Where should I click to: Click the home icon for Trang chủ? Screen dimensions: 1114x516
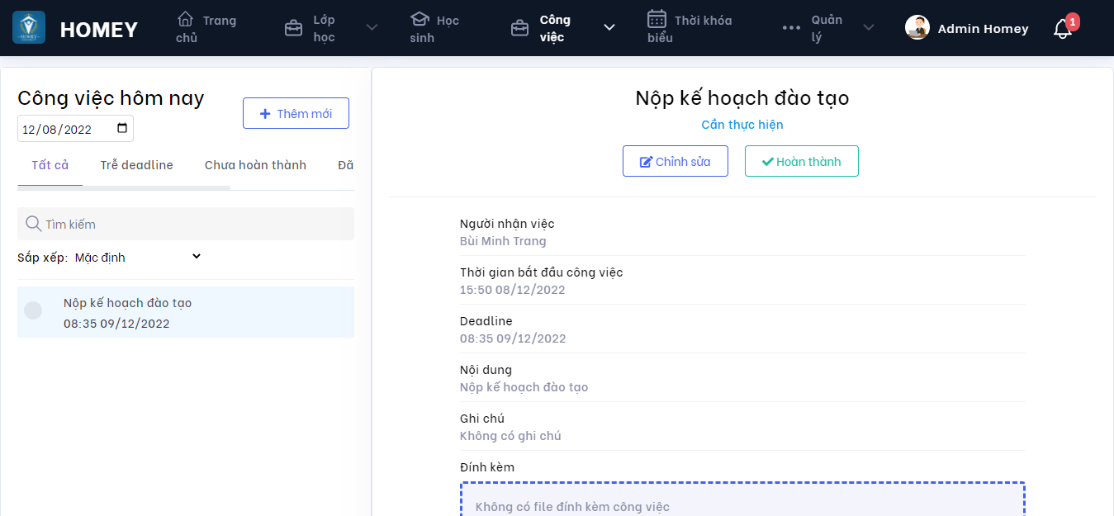click(x=186, y=19)
